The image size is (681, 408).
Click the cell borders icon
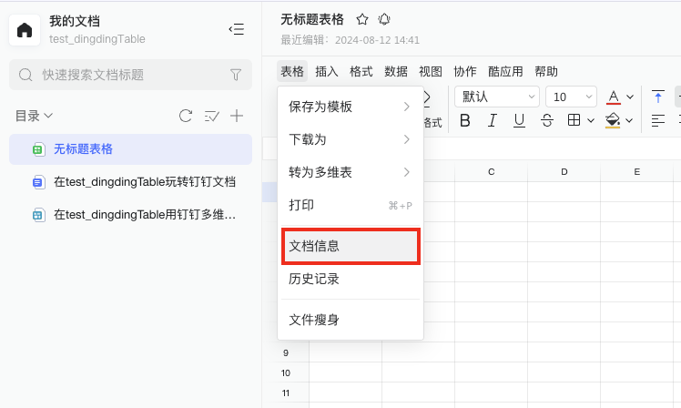coord(574,120)
